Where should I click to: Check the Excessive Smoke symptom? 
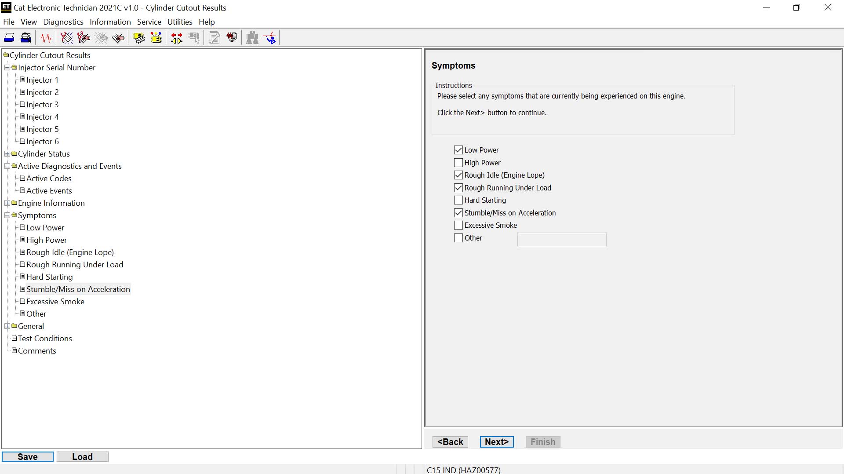(x=459, y=225)
